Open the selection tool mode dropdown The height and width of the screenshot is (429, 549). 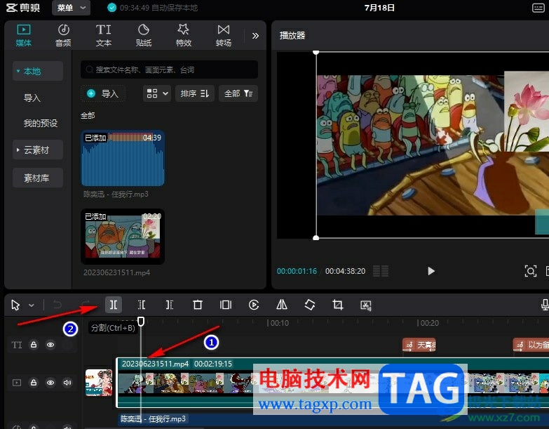[32, 305]
